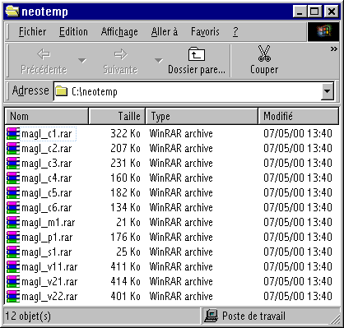Click the Couper scissors button
This screenshot has width=344, height=328.
(x=264, y=61)
